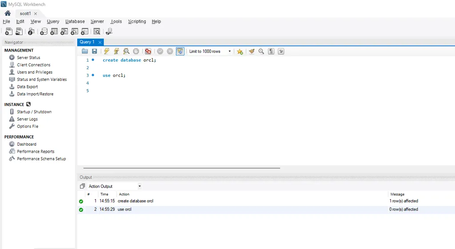
Task: Open Data Import/Restore
Action: (35, 94)
